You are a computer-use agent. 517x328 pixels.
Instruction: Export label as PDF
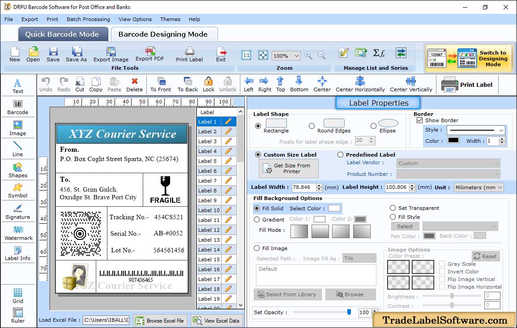coord(150,55)
